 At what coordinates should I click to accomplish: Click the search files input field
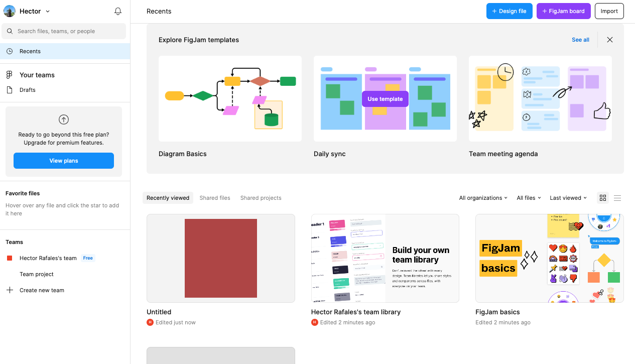tap(68, 31)
